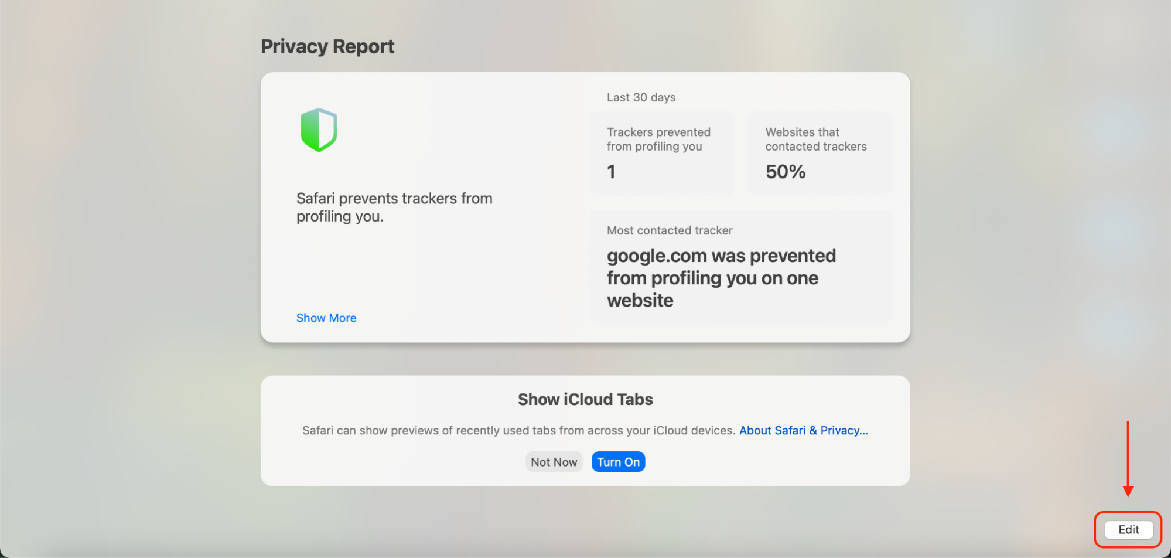Image resolution: width=1171 pixels, height=558 pixels.
Task: Open the About Safari & Privacy link
Action: (803, 430)
